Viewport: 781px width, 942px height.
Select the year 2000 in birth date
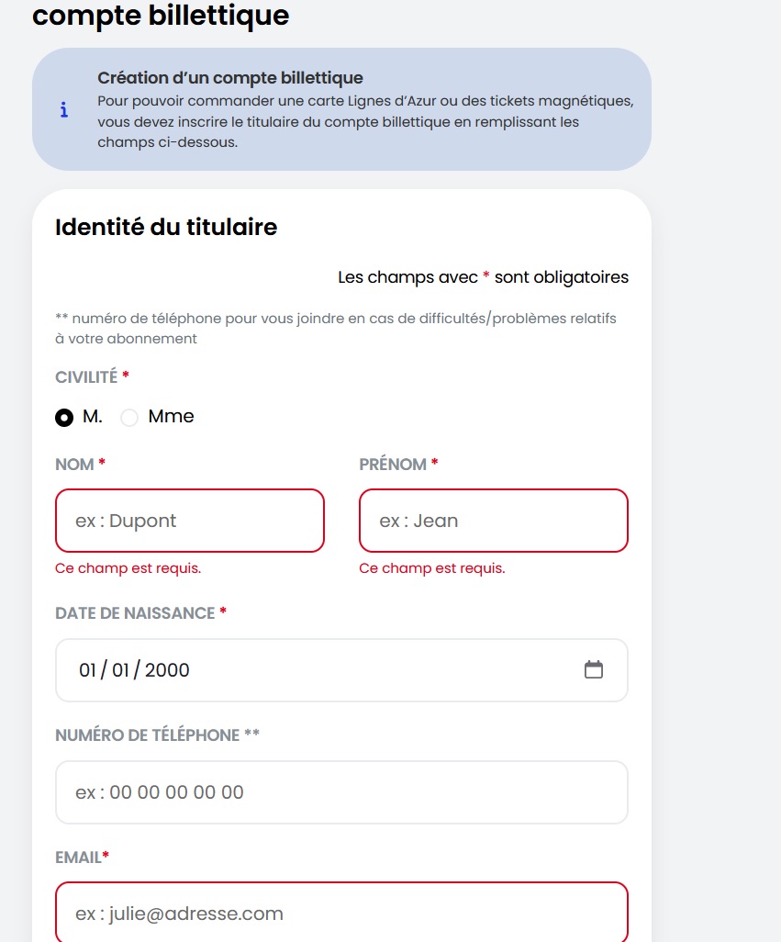(x=167, y=670)
